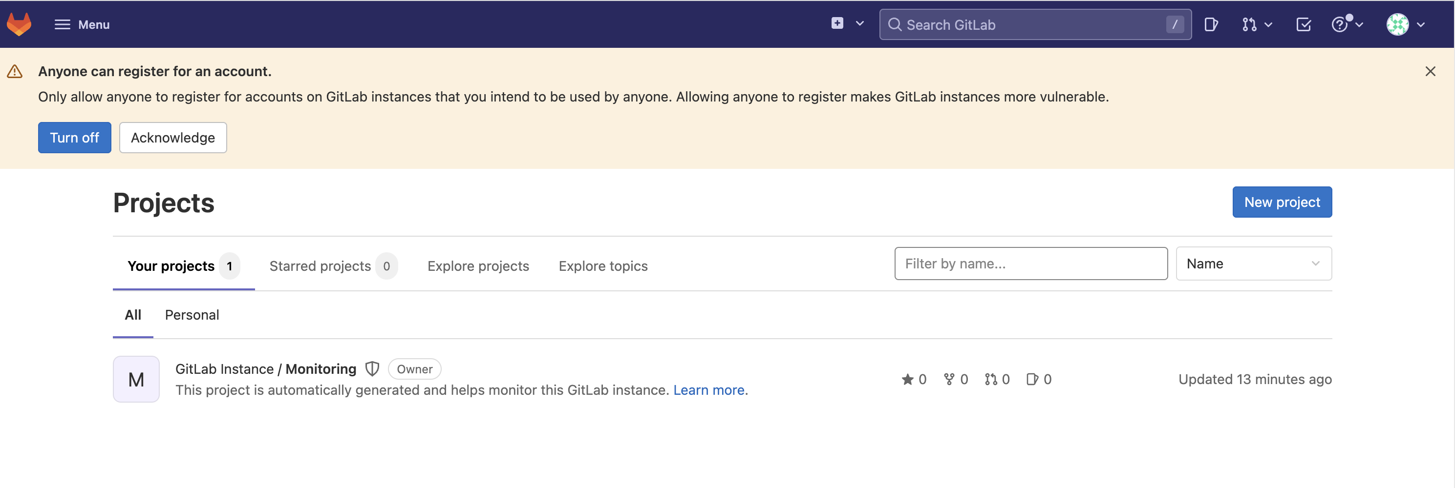Click the Turn off button
This screenshot has height=488, width=1455.
coord(75,138)
